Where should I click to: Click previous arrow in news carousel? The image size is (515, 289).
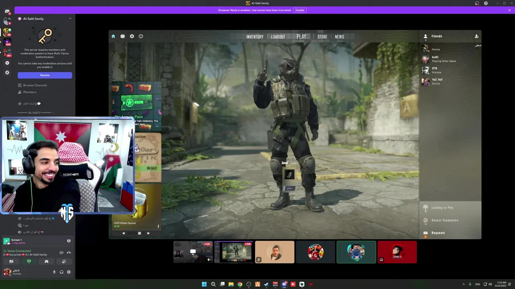pos(124,233)
